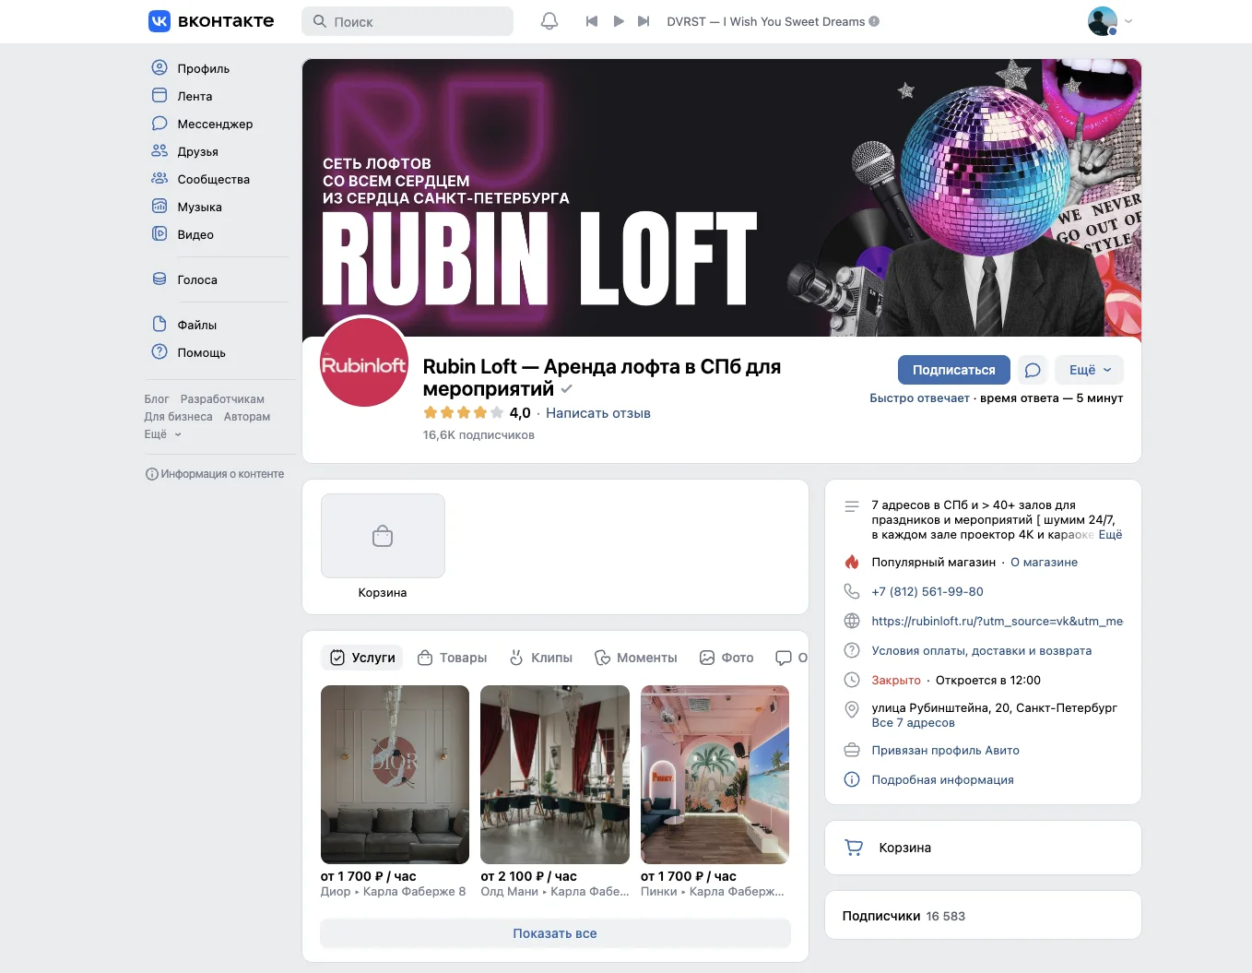Open the notifications bell
Viewport: 1252px width, 973px height.
tap(549, 21)
